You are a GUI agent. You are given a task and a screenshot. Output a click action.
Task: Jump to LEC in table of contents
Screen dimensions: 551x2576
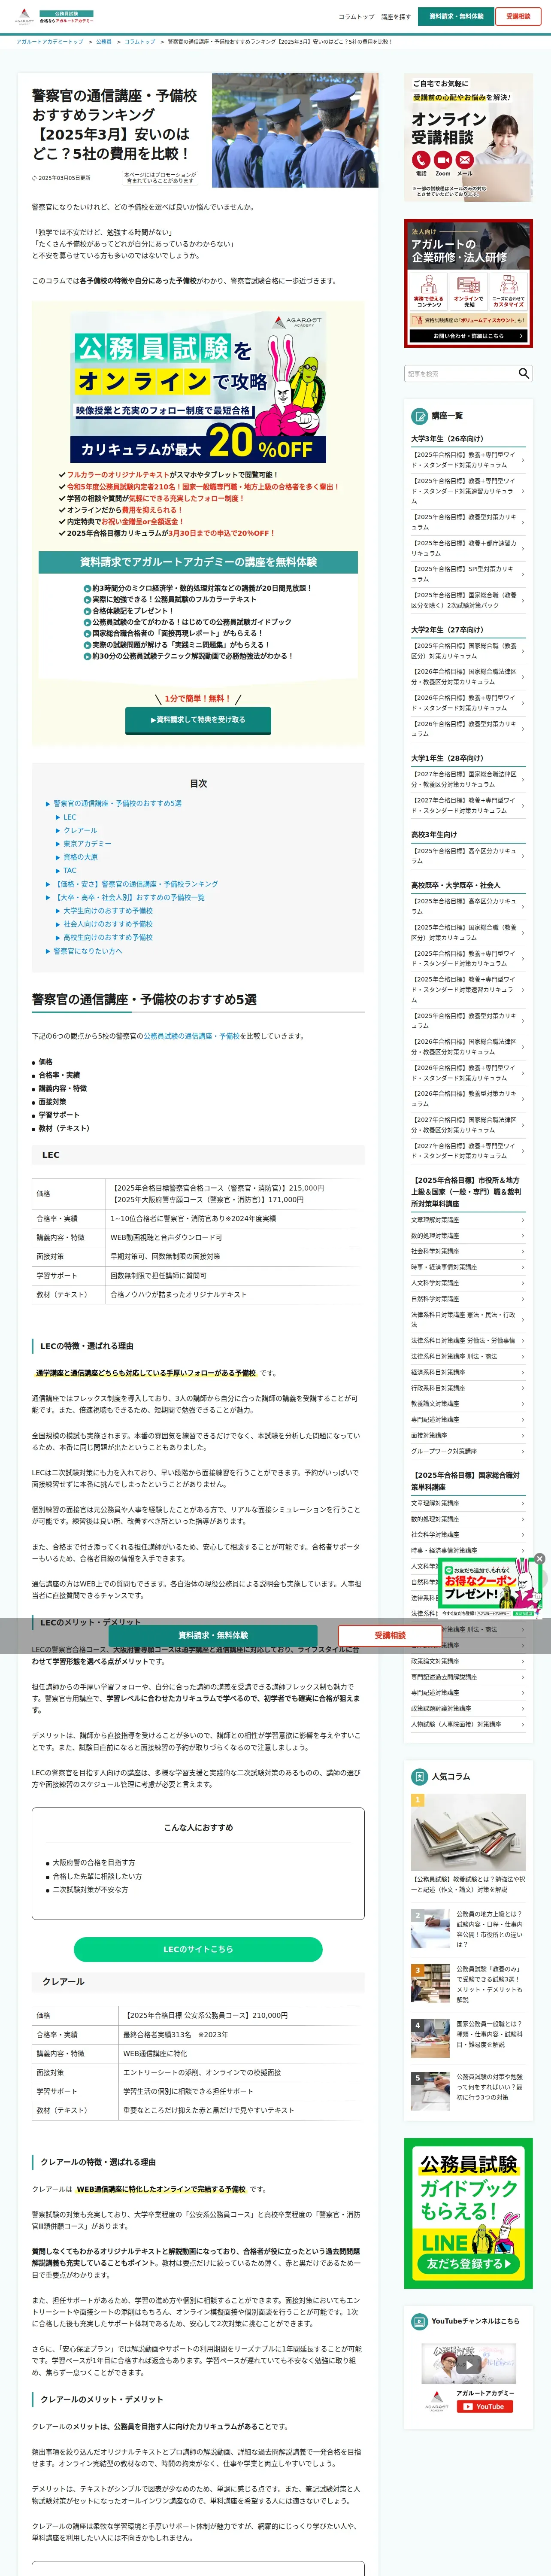pyautogui.click(x=70, y=817)
